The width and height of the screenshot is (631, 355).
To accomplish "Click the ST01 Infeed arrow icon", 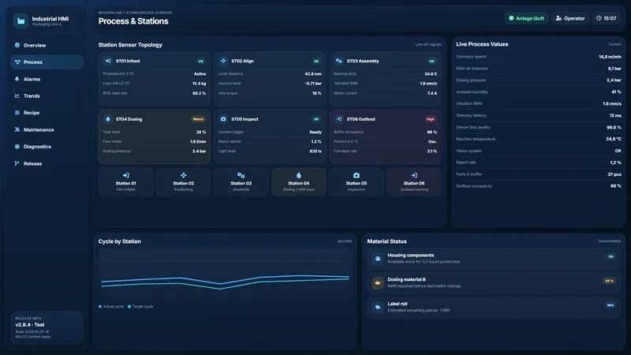I will click(108, 61).
